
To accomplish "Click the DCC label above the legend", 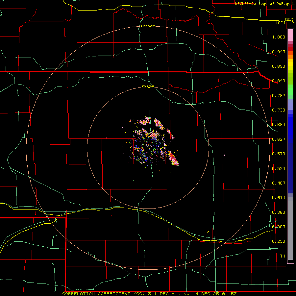I will [289, 19].
